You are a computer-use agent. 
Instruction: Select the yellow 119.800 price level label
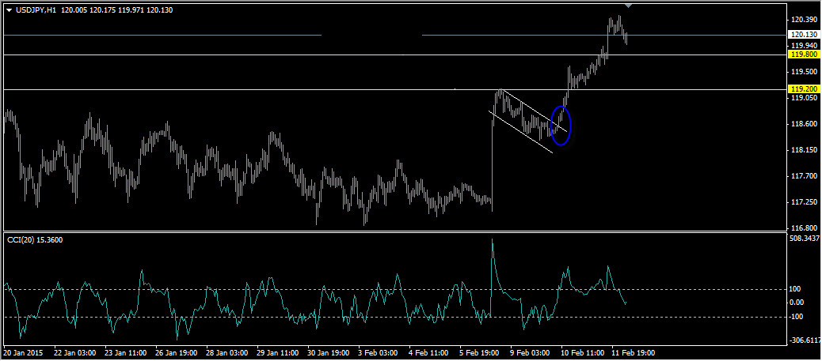tap(804, 55)
